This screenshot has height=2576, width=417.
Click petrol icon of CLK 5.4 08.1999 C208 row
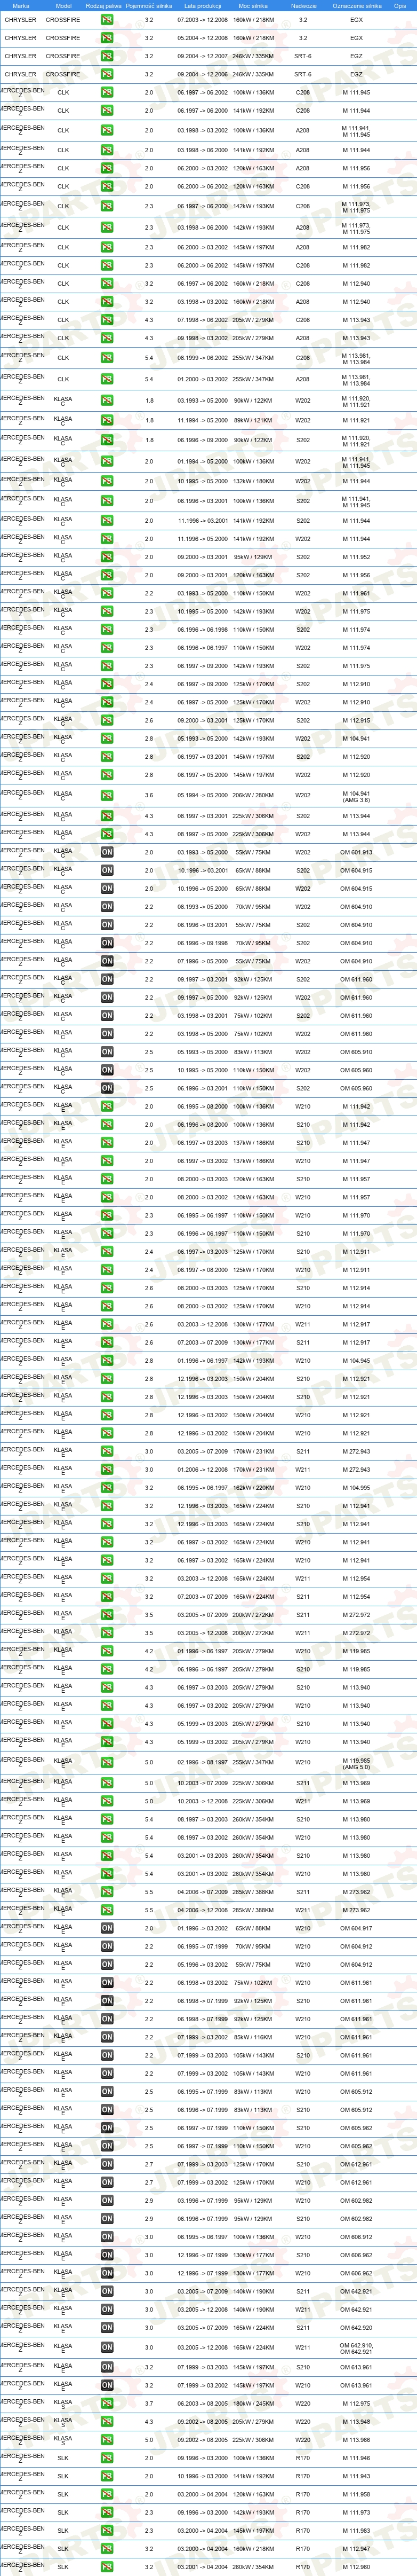[x=107, y=358]
